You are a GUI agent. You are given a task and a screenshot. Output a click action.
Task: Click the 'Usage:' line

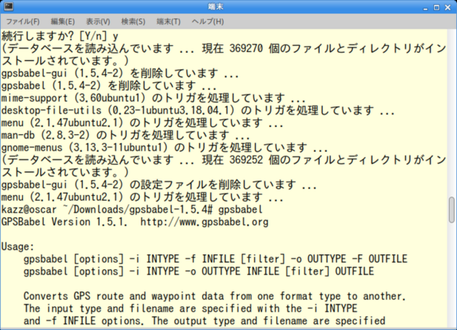tap(18, 247)
